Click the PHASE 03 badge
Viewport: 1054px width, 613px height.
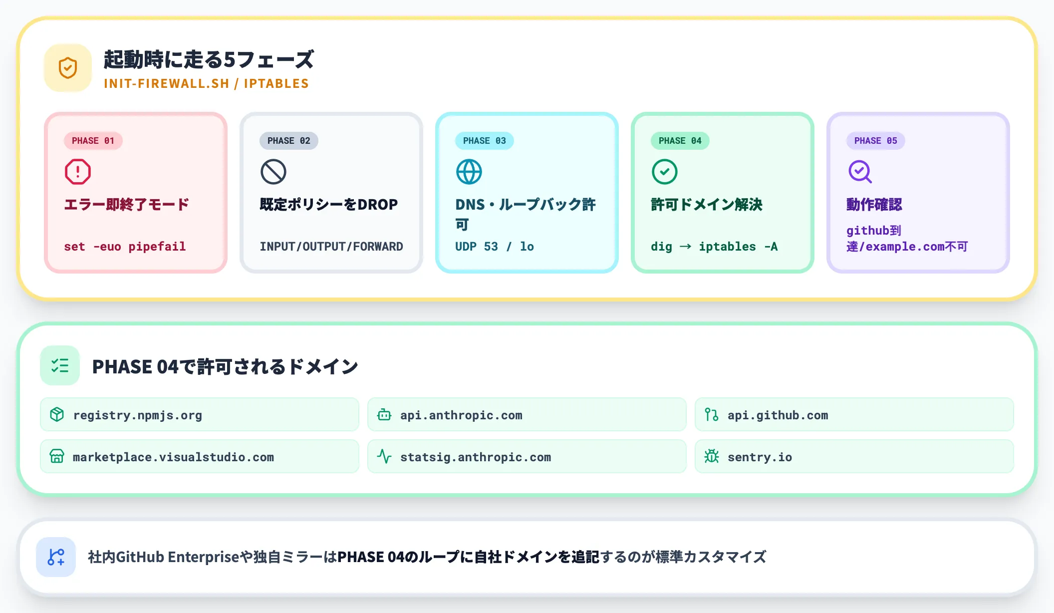[485, 141]
